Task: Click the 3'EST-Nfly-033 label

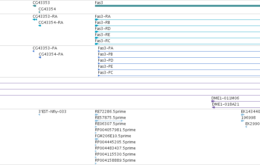Action: pyautogui.click(x=53, y=112)
